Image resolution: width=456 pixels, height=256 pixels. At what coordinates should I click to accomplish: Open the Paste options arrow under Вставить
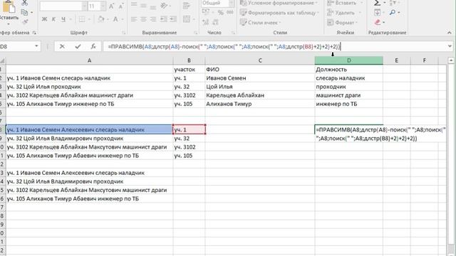pos(8,23)
